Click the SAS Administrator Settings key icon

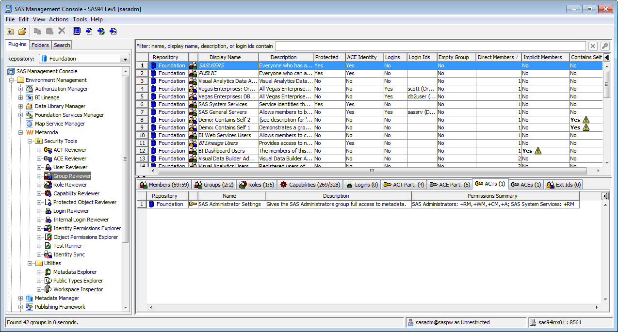click(193, 204)
